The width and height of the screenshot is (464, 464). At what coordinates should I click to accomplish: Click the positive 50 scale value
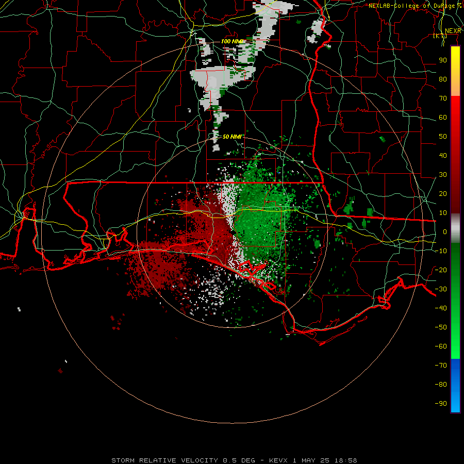tap(443, 137)
